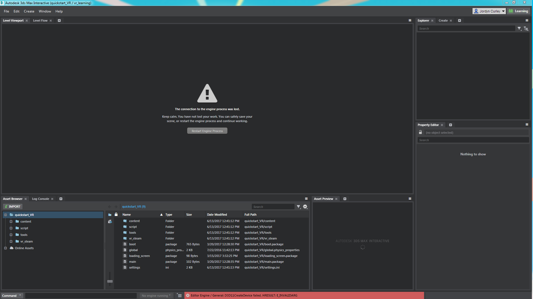Sort assets by Name column header
533x299 pixels.
click(x=143, y=215)
